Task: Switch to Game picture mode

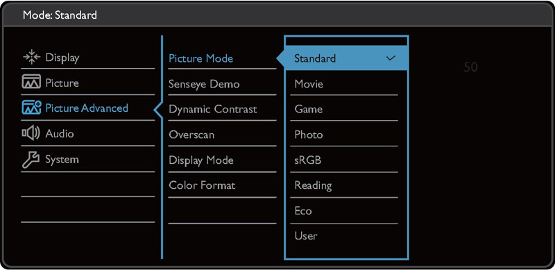Action: tap(344, 109)
